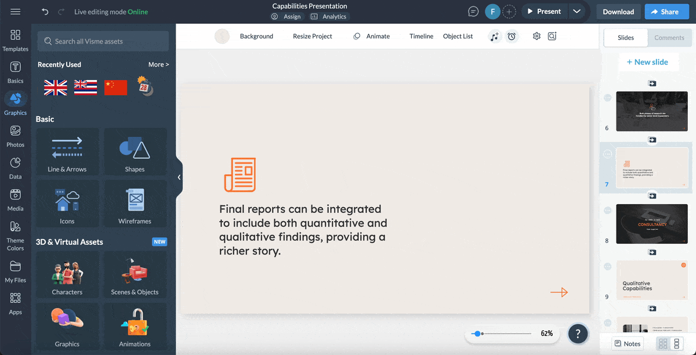696x355 pixels.
Task: Add music via the music note icon
Action: tap(494, 36)
